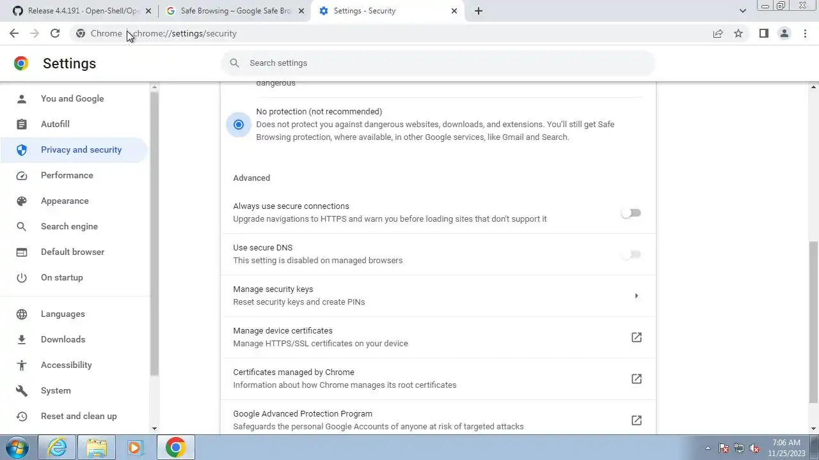Open Search engine settings section
819x460 pixels.
pos(74,226)
